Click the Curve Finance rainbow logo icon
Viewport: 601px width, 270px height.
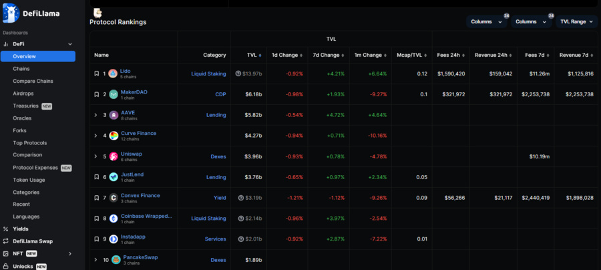[x=114, y=136]
